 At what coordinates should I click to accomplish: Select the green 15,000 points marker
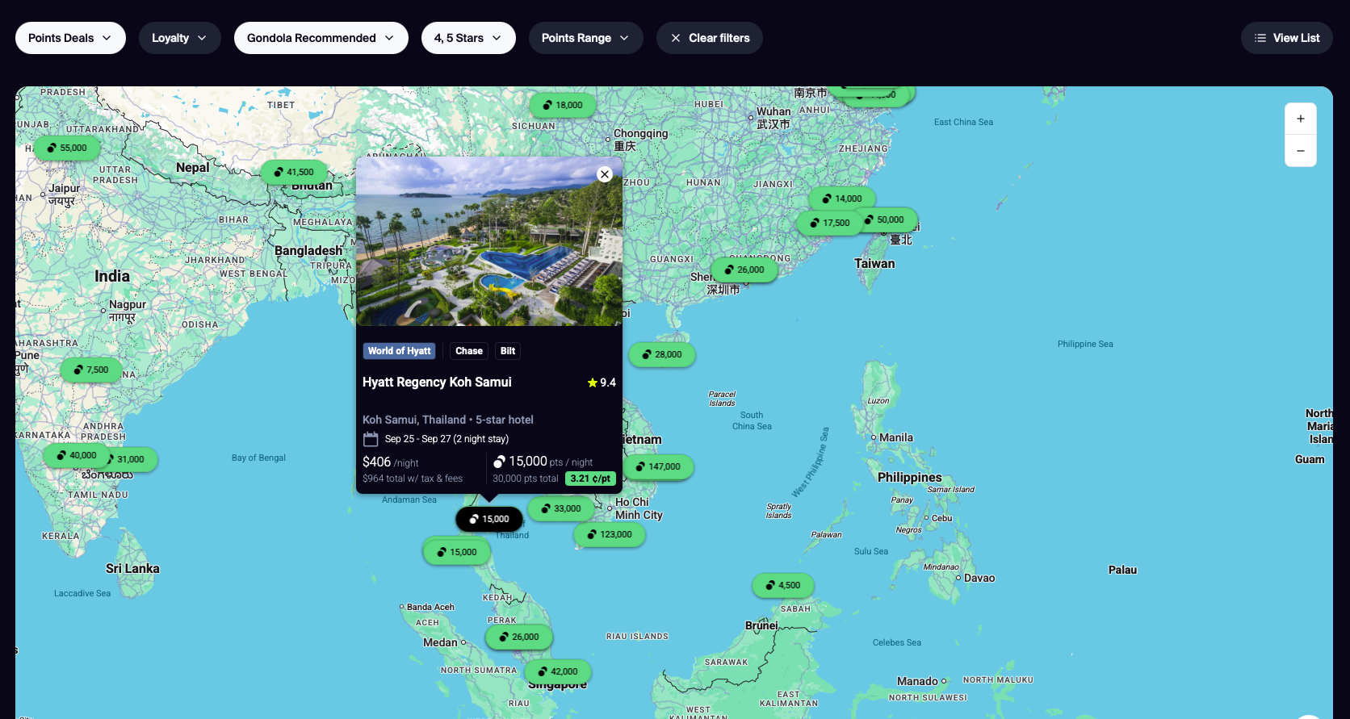tap(457, 552)
